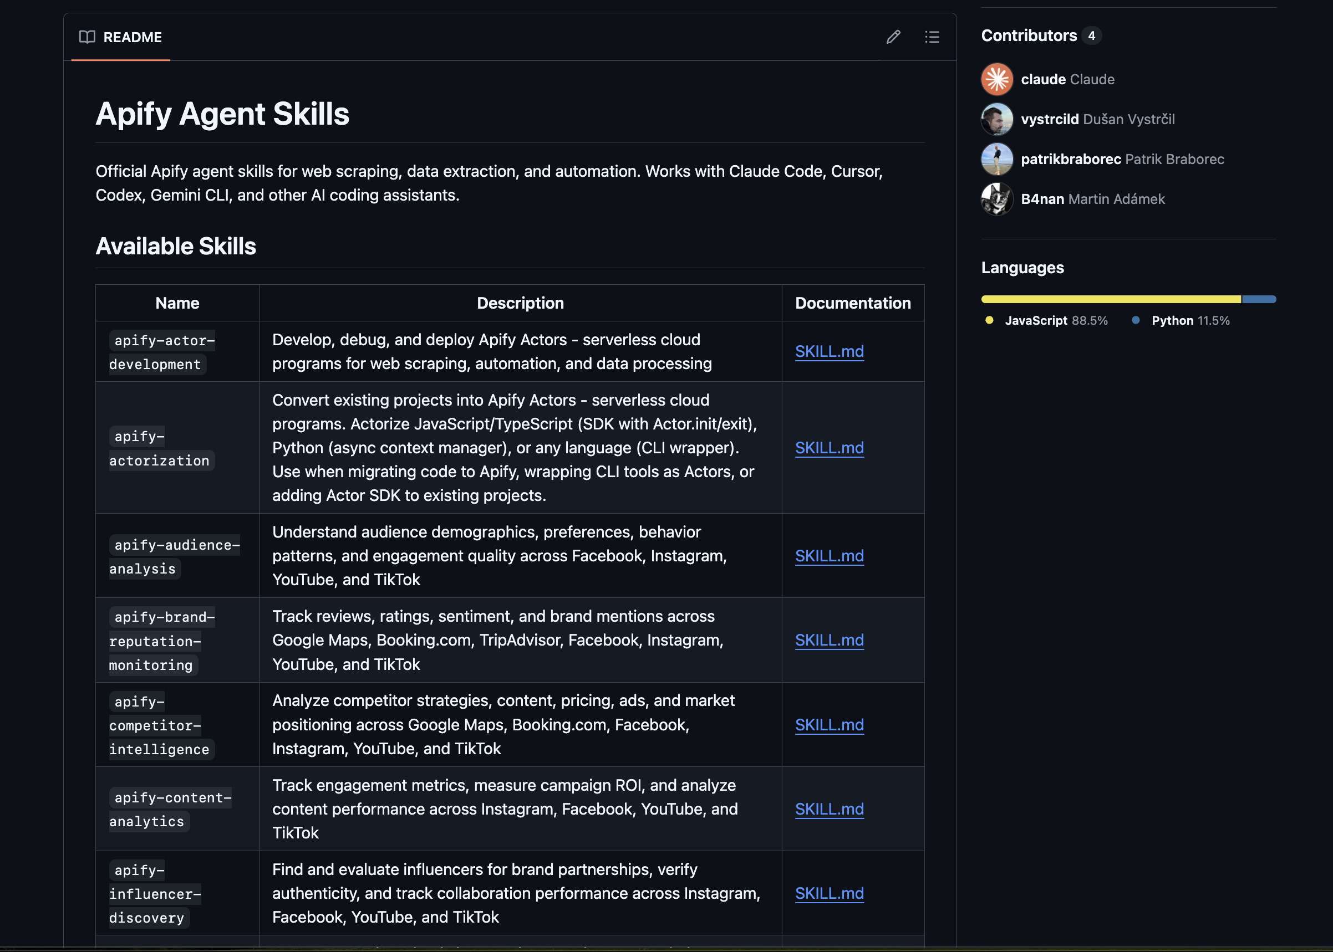Click the JavaScript 88.5% language link
The image size is (1333, 952).
[x=1056, y=320]
